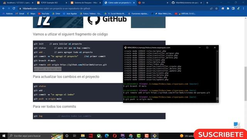Open the Chrome three-dot menu

point(244,8)
